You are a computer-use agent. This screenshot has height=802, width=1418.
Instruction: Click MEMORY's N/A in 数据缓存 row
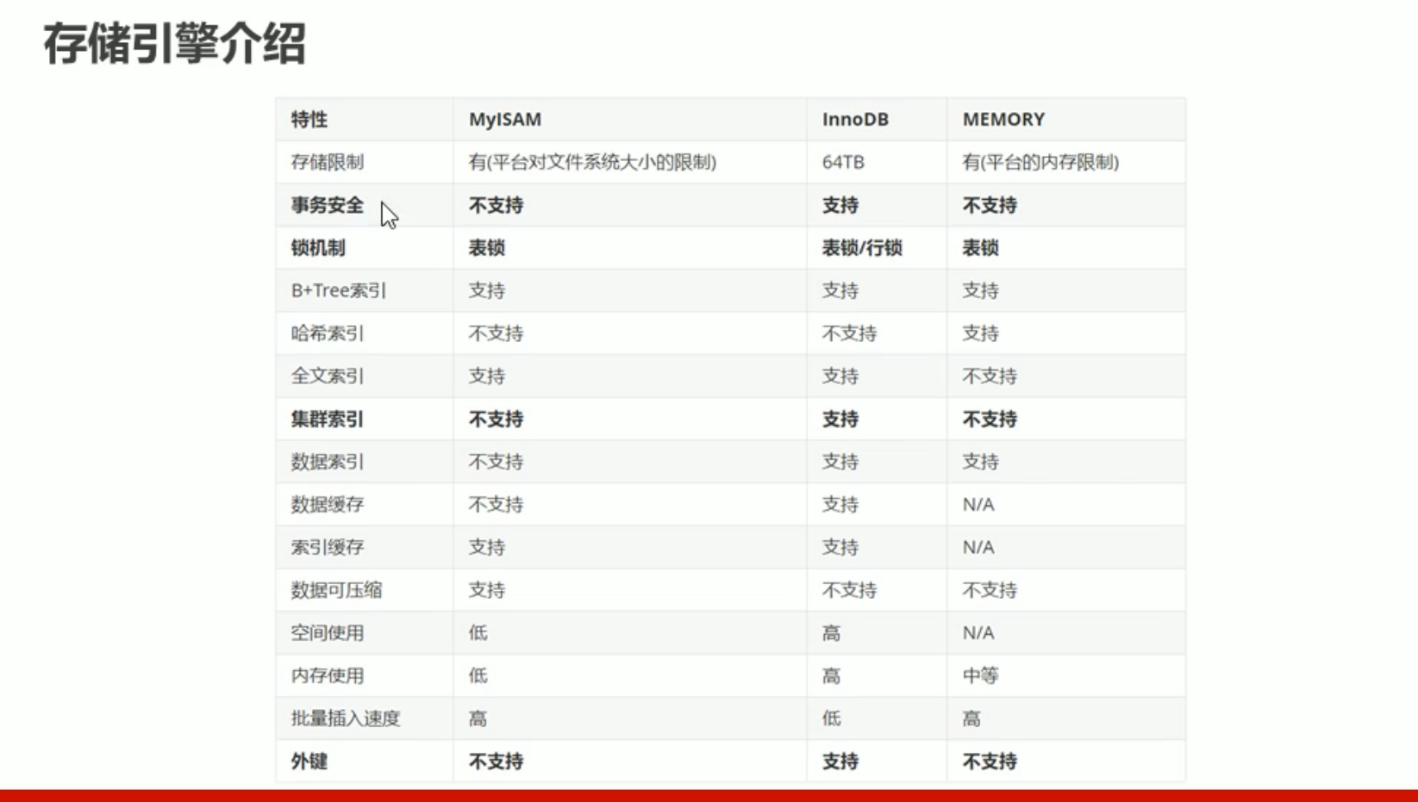click(978, 504)
